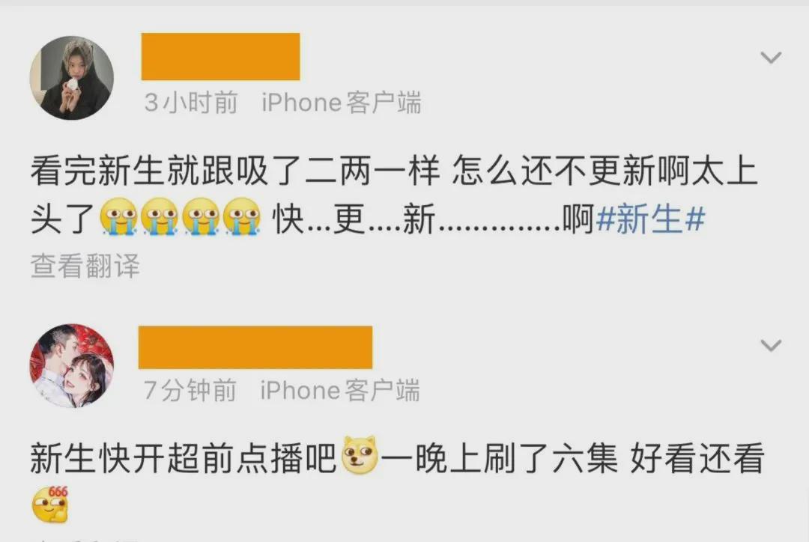Open the post starting with 看完新生就跟吸了
The height and width of the screenshot is (542, 809).
pos(394,195)
